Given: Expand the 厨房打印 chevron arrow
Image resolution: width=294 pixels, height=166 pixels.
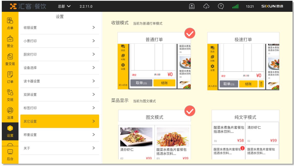Looking at the screenshot, I should pyautogui.click(x=94, y=54).
